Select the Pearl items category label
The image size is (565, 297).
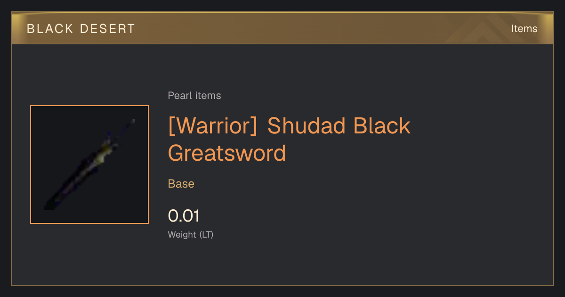(x=194, y=96)
